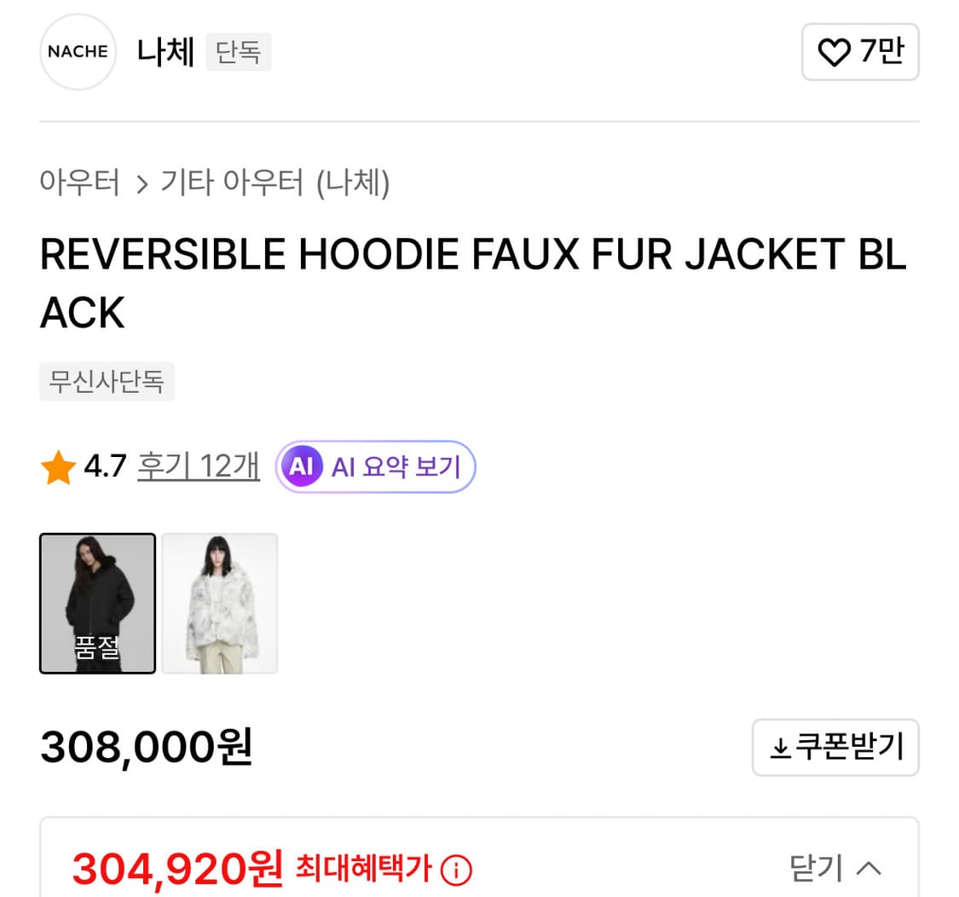Select the sold-out black jacket thumbnail

pyautogui.click(x=98, y=604)
